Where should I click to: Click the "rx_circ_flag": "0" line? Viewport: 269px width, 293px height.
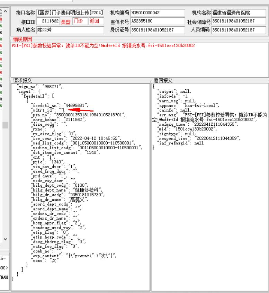click(54, 134)
